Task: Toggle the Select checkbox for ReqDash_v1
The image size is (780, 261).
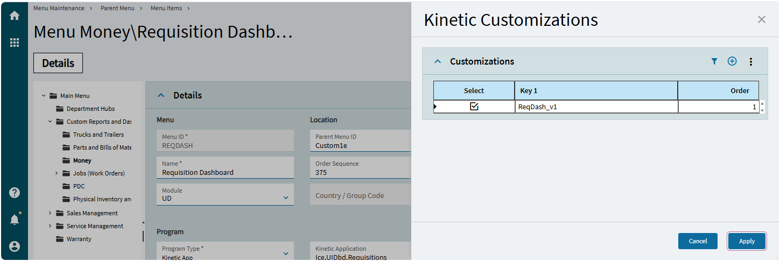Action: 474,107
